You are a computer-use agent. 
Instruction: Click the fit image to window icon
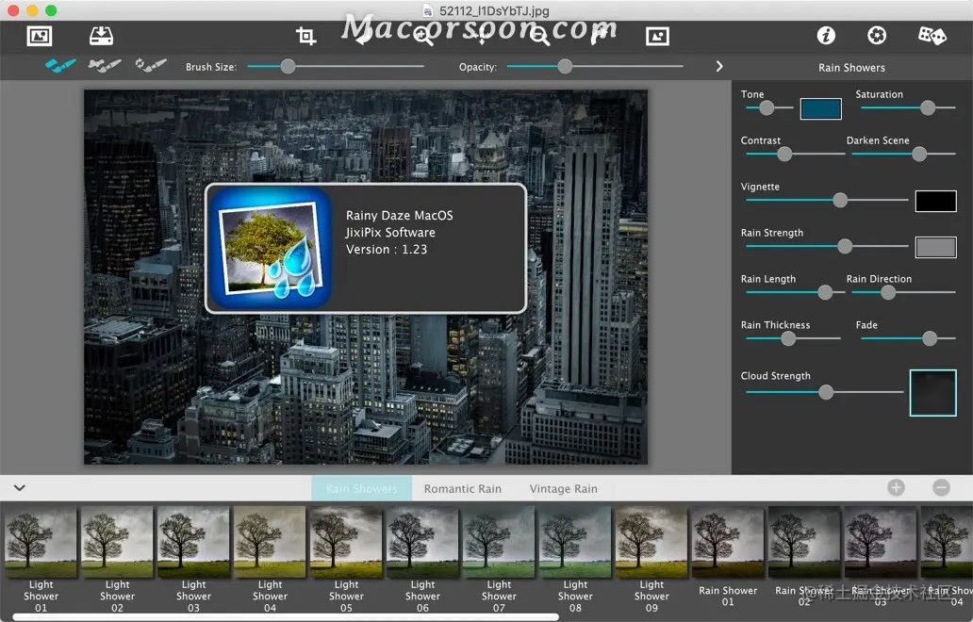point(657,36)
